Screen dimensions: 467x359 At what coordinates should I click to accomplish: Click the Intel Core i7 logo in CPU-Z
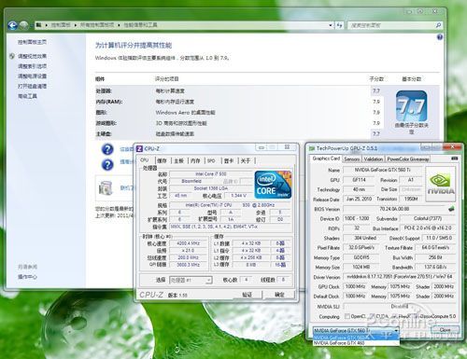[x=273, y=185]
